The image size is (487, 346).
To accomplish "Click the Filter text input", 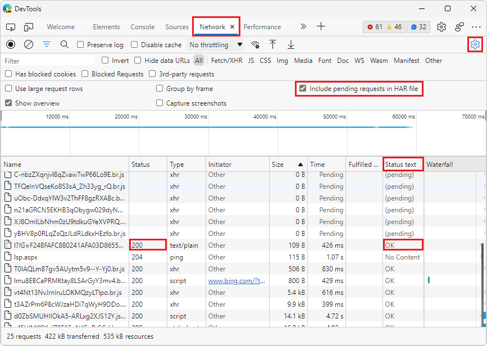I will [x=49, y=61].
